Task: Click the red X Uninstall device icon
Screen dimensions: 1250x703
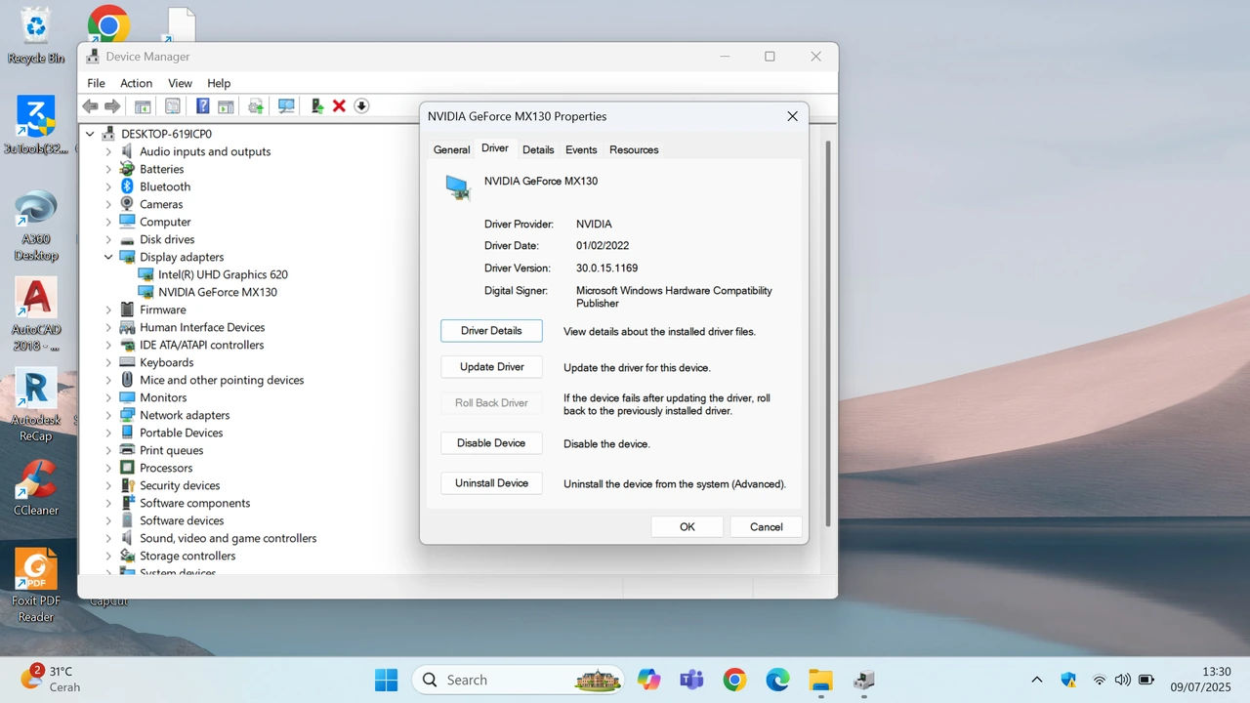Action: coord(339,105)
